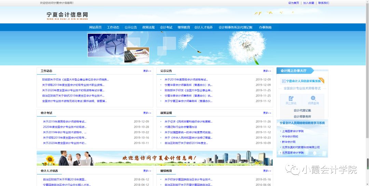The height and width of the screenshot is (186, 369).
Task: Open 自治区财政厅关于做好2019年度全区会计专业技术 article
Action: [x=73, y=96]
